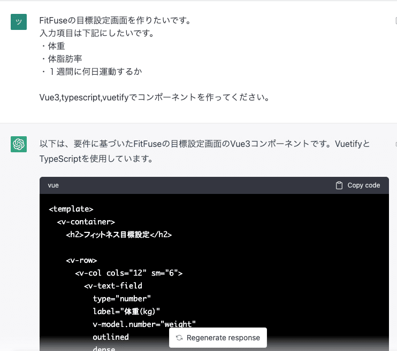
Task: Click the Regenerate response button
Action: 218,338
